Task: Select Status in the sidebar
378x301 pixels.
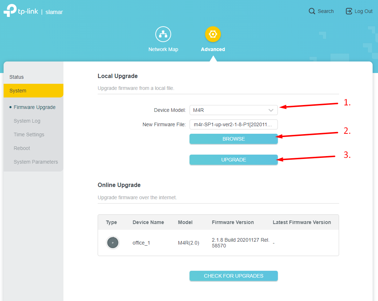Action: (17, 77)
